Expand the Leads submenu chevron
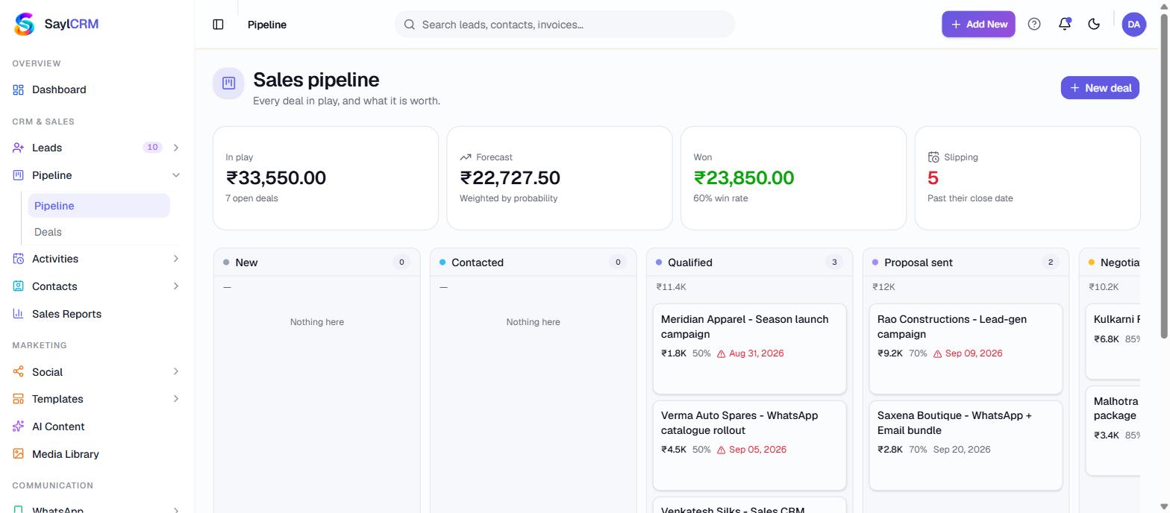 click(x=176, y=148)
